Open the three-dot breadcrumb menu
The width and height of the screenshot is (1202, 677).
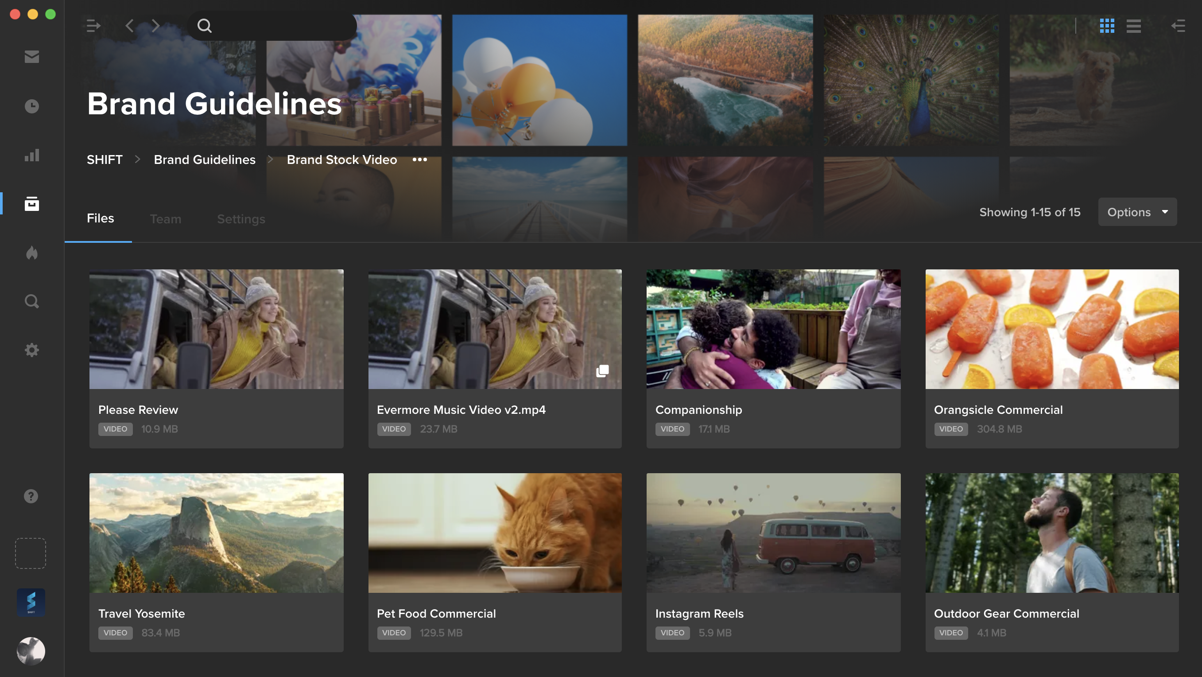[419, 160]
